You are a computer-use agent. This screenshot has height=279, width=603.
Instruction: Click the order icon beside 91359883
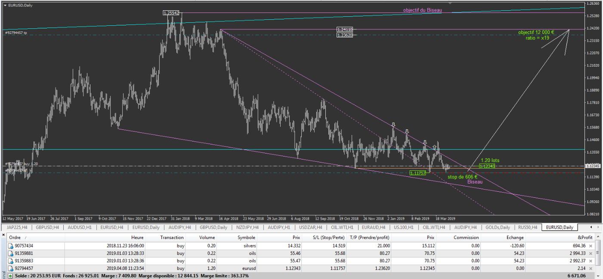click(10, 261)
